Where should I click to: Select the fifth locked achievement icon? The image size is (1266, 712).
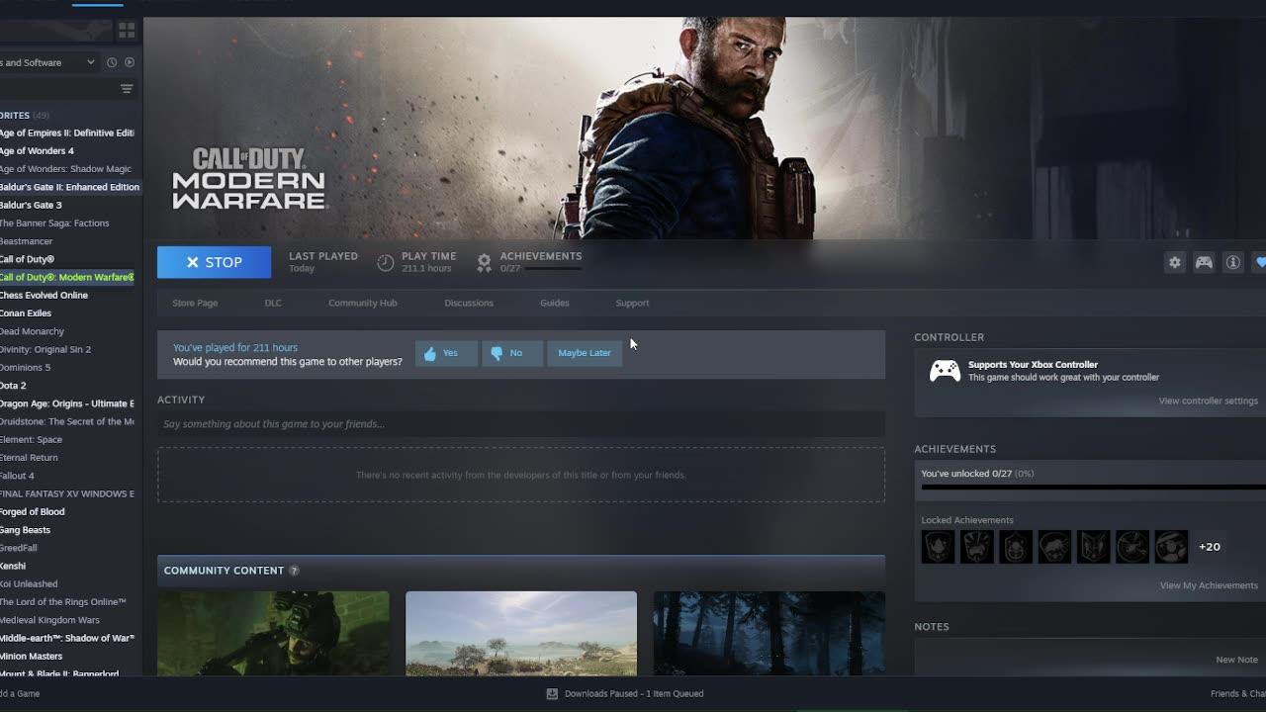pos(1094,547)
